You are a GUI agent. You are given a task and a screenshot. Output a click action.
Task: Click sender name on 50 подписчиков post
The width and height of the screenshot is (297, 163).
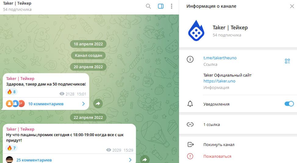pyautogui.click(x=20, y=79)
